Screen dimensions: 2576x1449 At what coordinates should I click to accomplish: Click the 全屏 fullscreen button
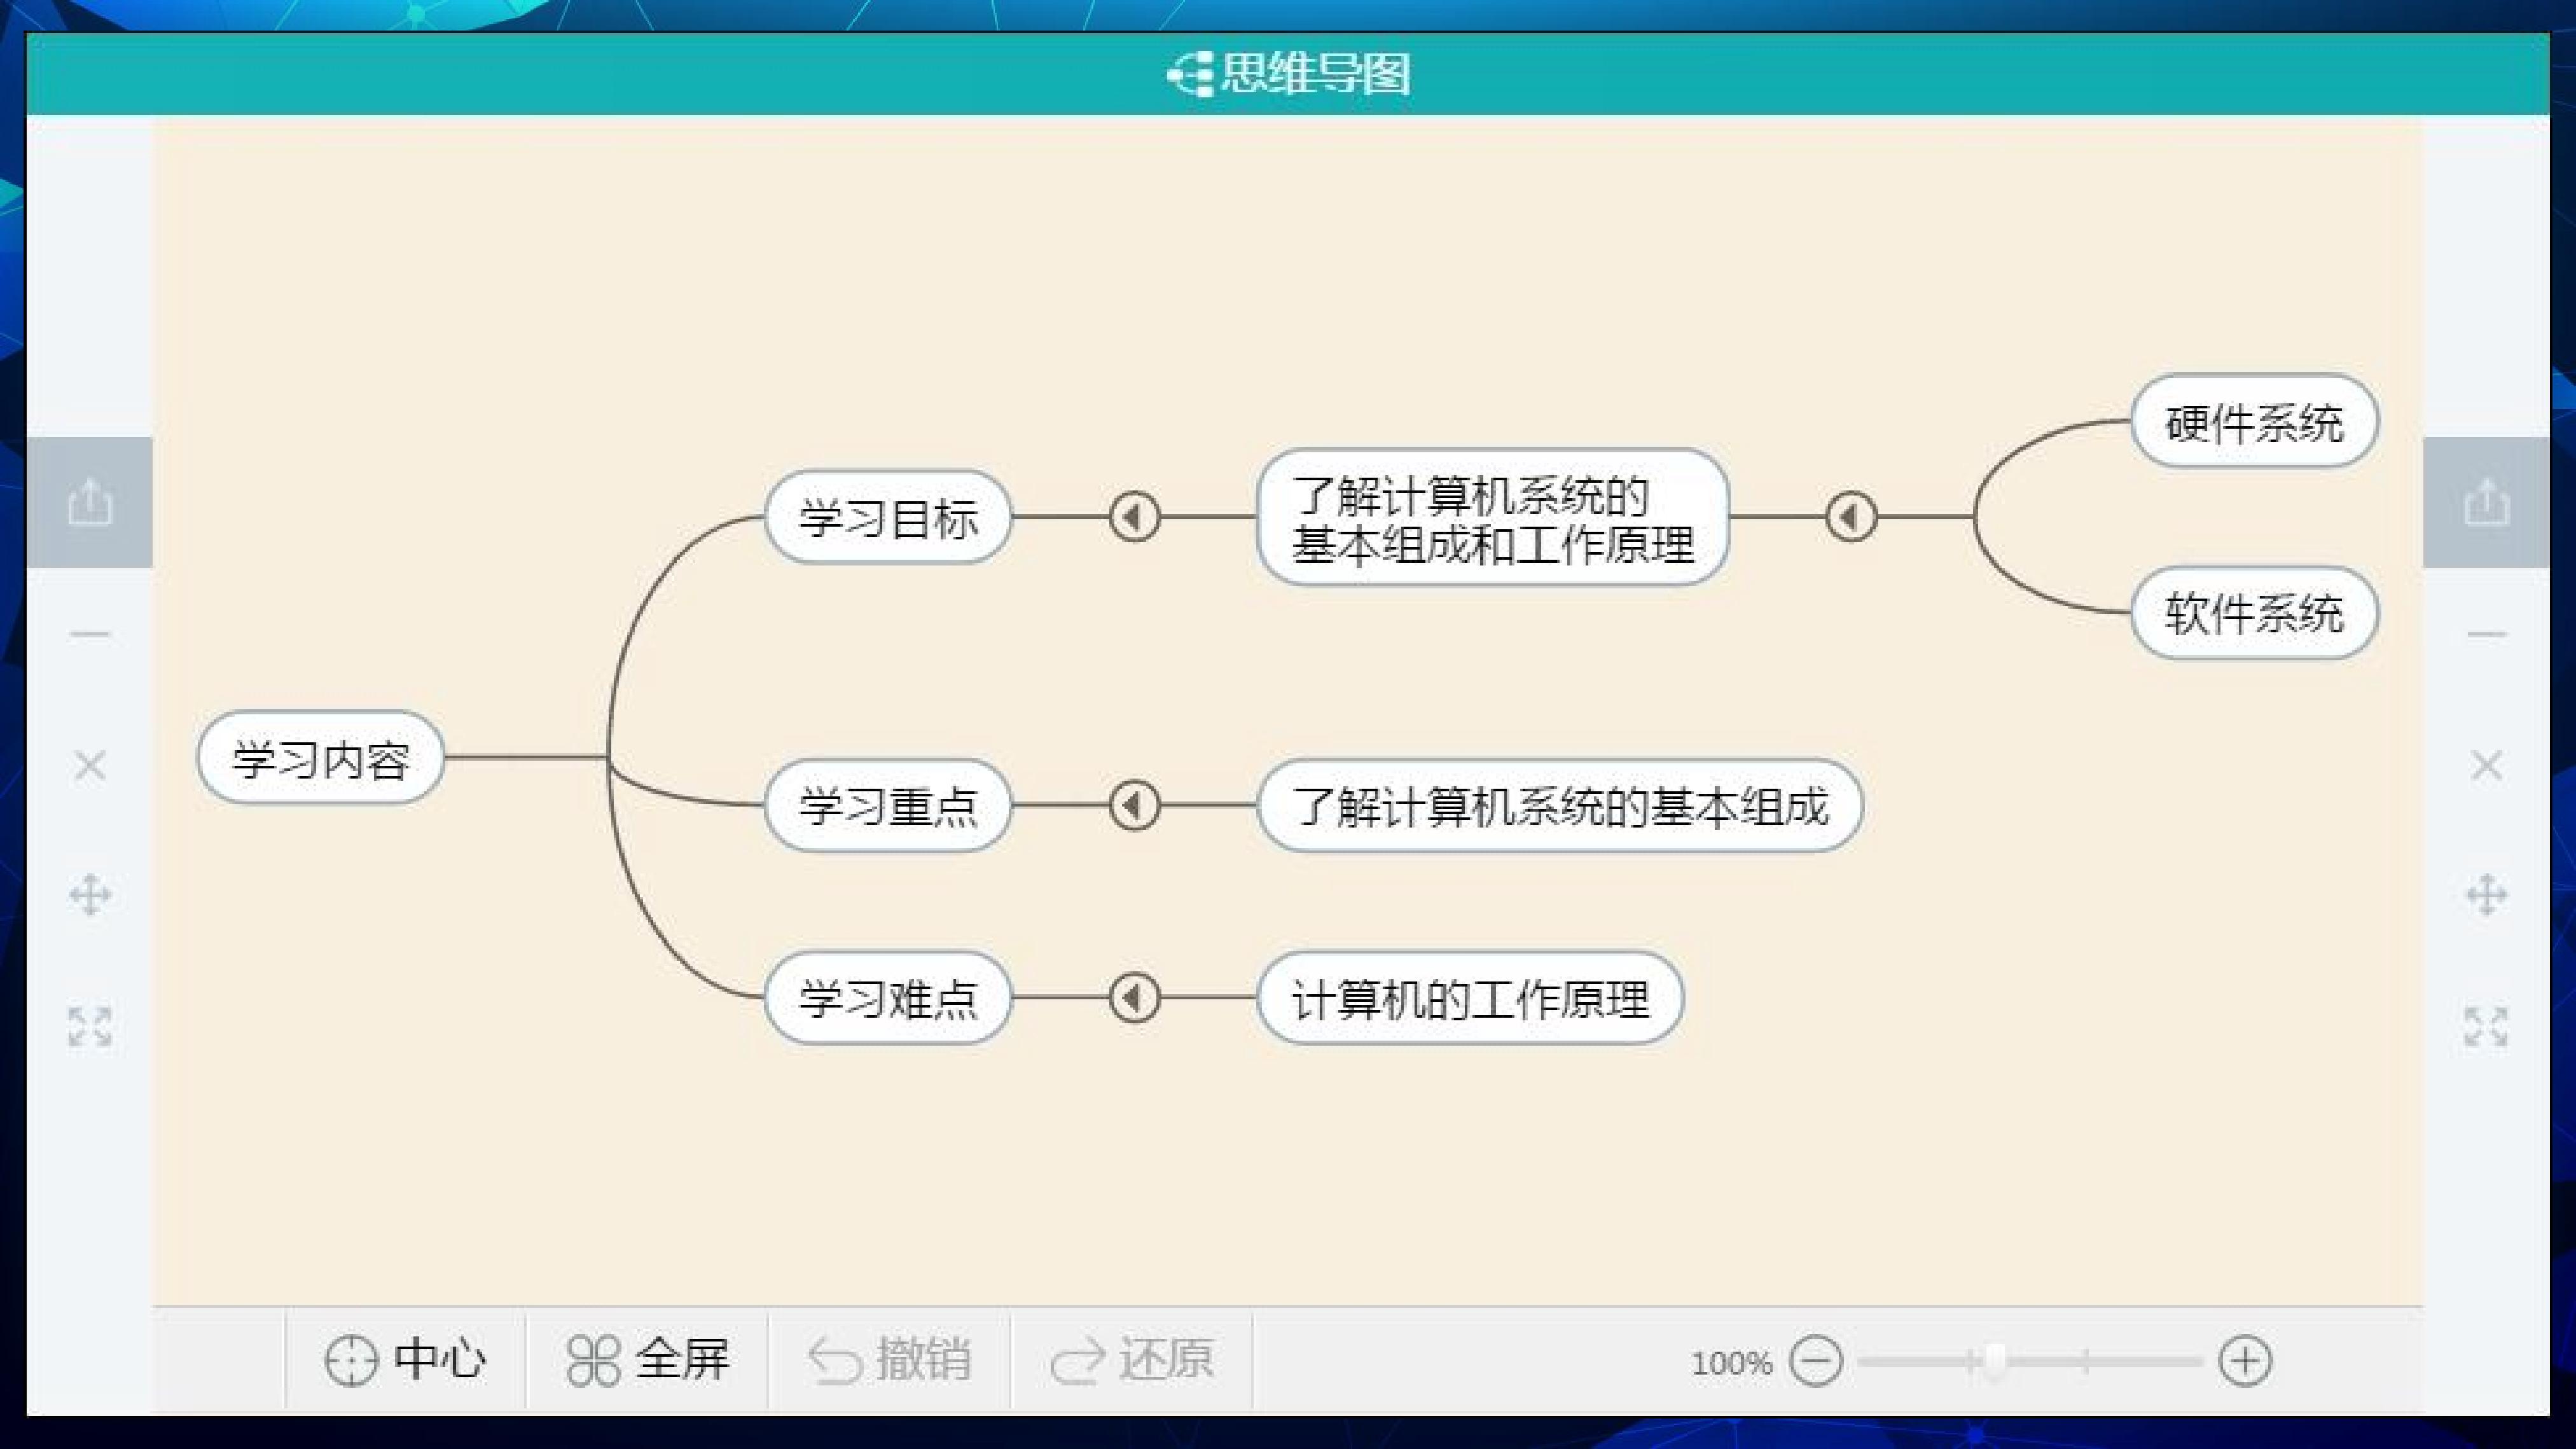(x=647, y=1360)
